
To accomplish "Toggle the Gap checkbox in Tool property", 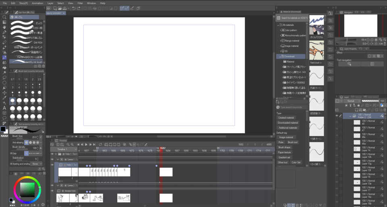I will click(11, 153).
